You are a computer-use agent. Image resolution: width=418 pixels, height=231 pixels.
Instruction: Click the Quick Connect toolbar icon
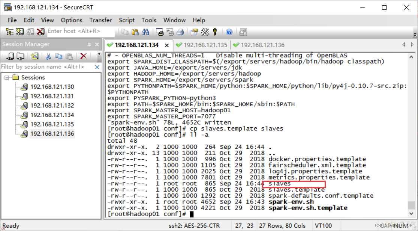pos(20,32)
